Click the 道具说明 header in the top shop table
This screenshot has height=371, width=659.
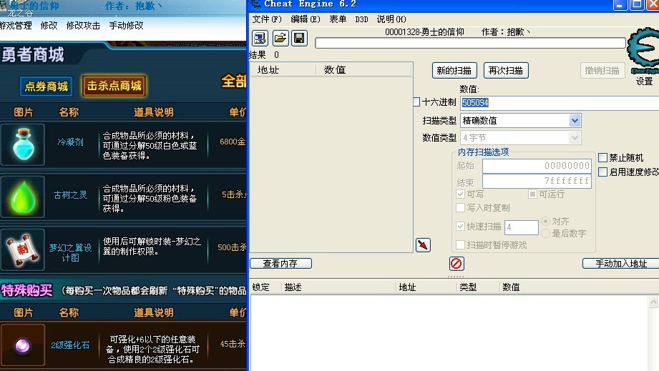pos(153,112)
